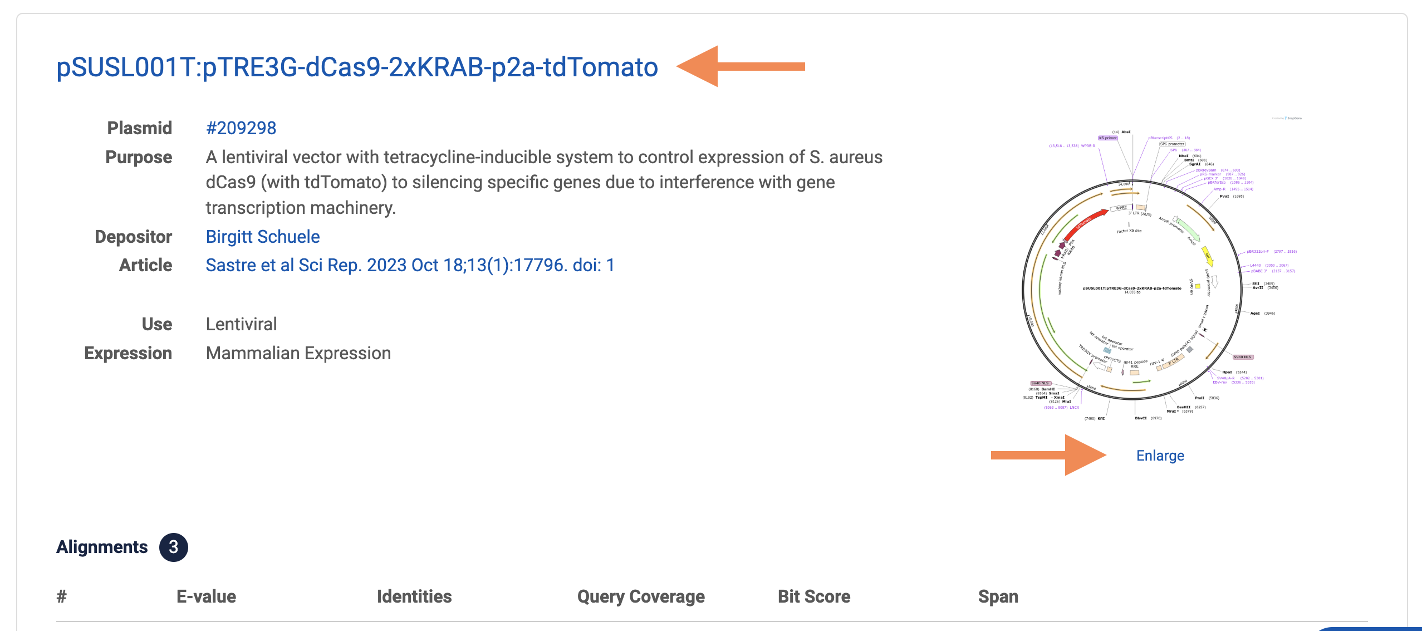1422x631 pixels.
Task: Click the Span column header
Action: tap(998, 596)
